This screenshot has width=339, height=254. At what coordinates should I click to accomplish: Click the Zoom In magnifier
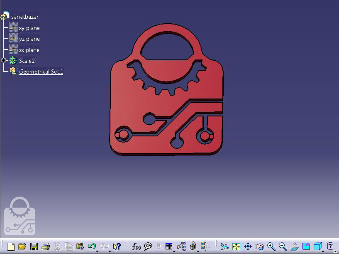pyautogui.click(x=271, y=247)
